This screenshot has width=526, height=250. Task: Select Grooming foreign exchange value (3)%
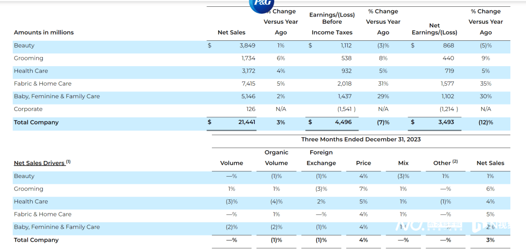(x=321, y=189)
